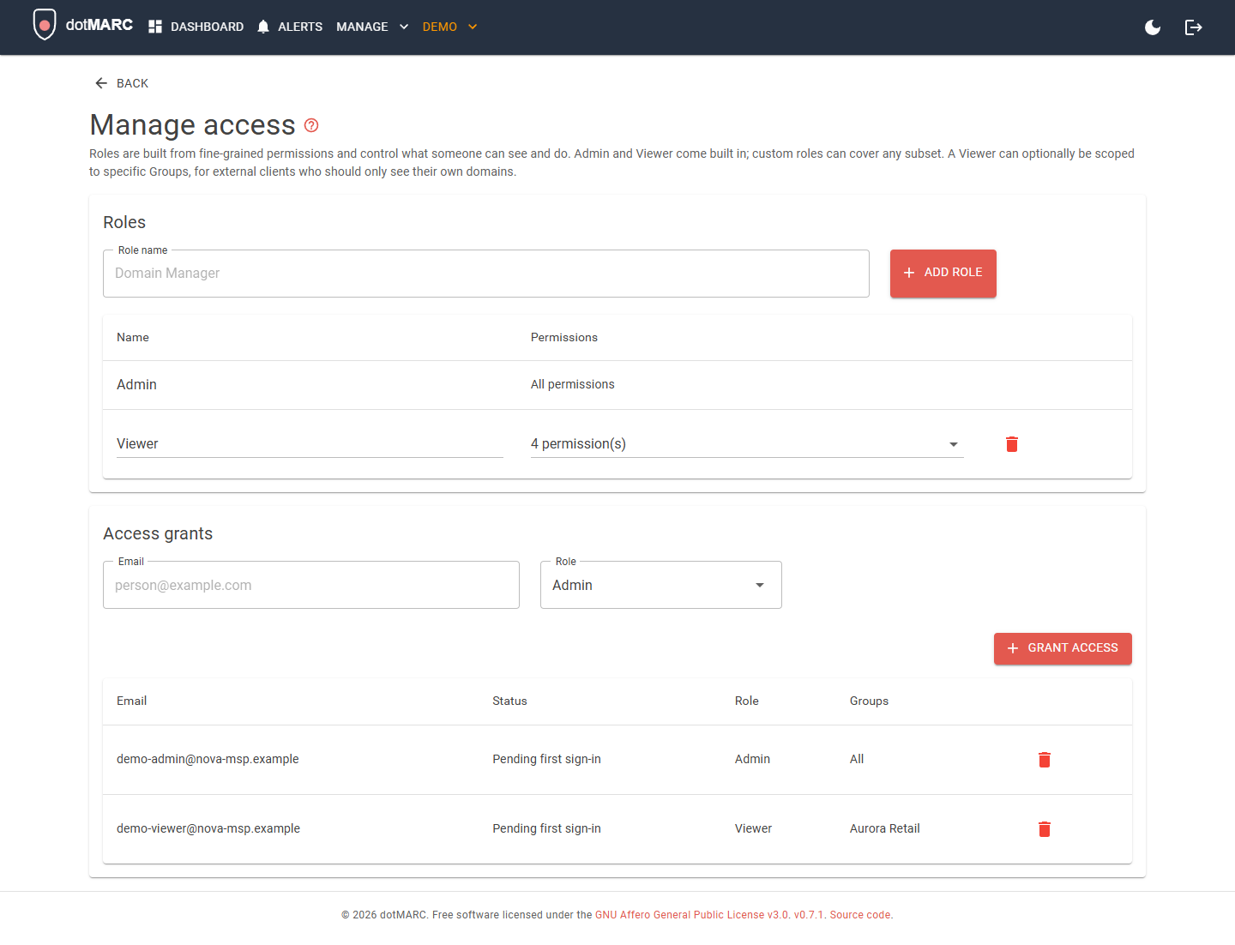Click the 'Aurora Retail' group cell

(885, 828)
